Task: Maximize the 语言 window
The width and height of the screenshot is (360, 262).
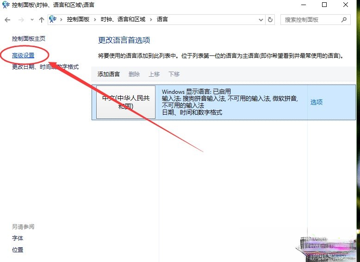Action: 324,5
